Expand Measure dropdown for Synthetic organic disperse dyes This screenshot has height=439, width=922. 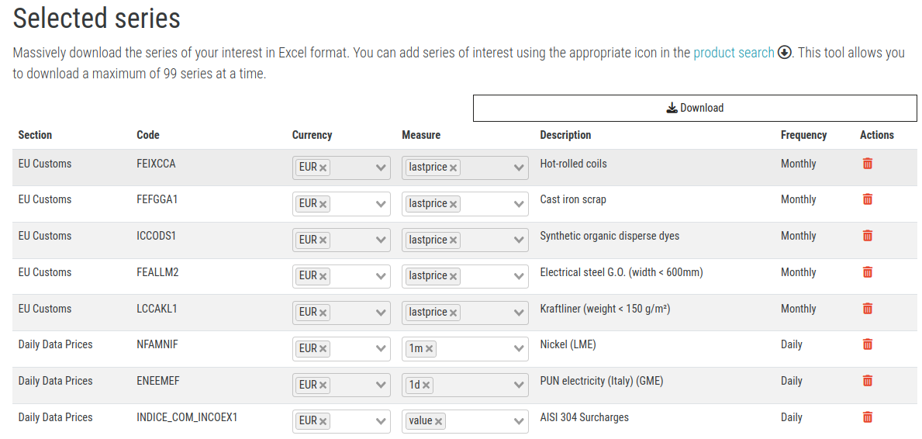pos(520,240)
